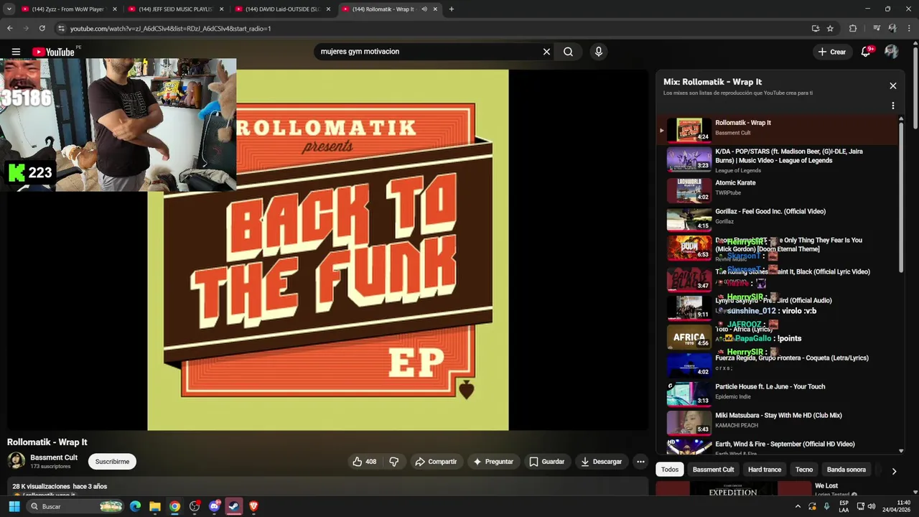Image resolution: width=919 pixels, height=517 pixels.
Task: Open File Explorer from taskbar
Action: point(155,506)
